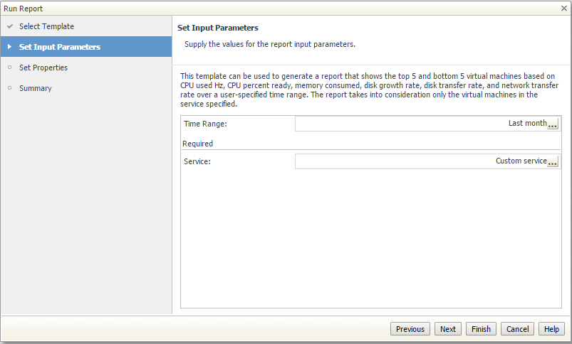
Task: Select the highlighted Set Input Parameters step
Action: (86, 47)
